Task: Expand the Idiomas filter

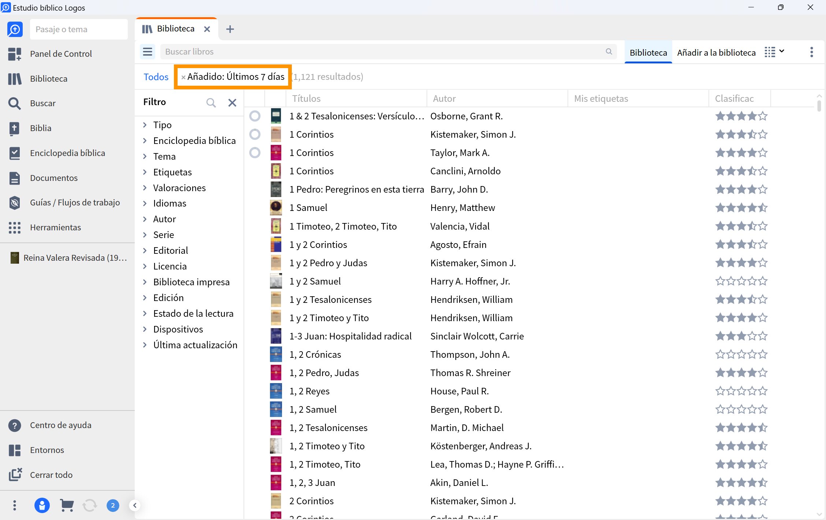Action: tap(145, 203)
